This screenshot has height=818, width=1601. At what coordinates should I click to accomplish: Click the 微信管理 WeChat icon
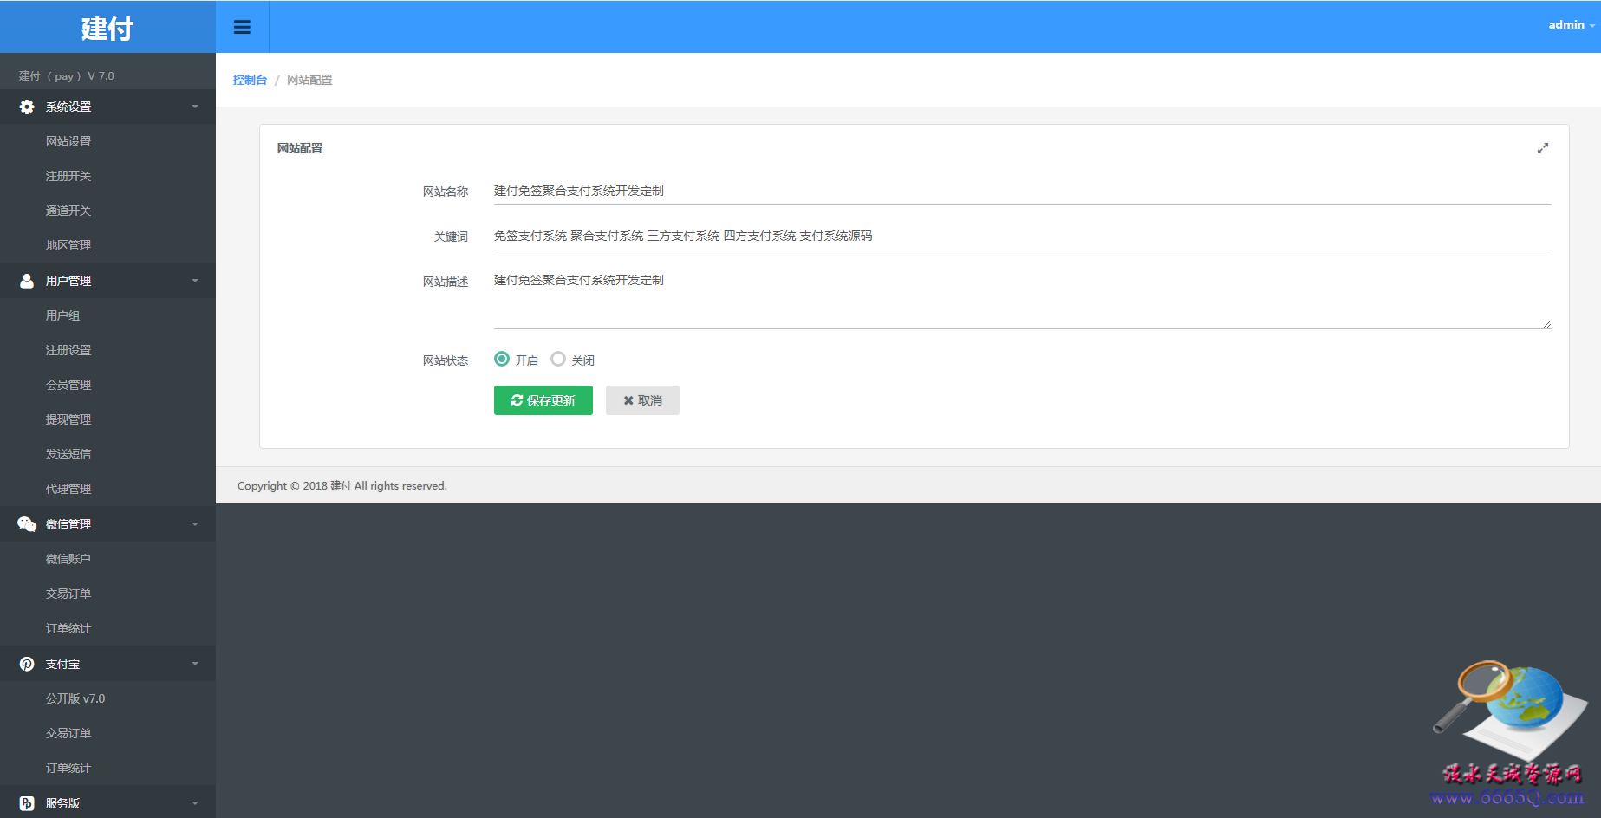[x=27, y=524]
